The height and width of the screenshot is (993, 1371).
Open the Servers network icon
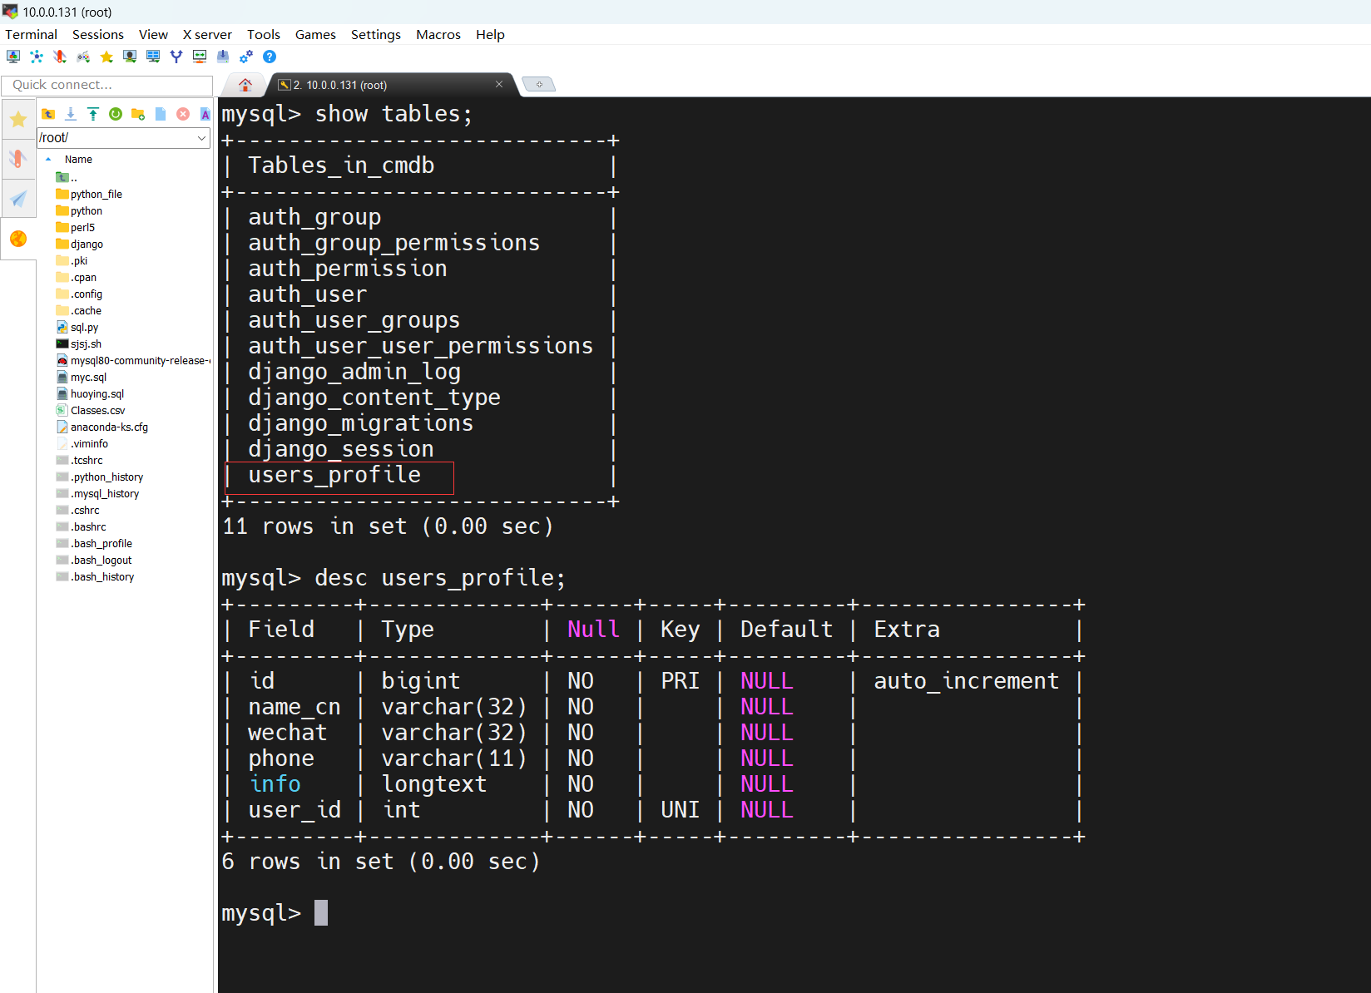coord(37,57)
